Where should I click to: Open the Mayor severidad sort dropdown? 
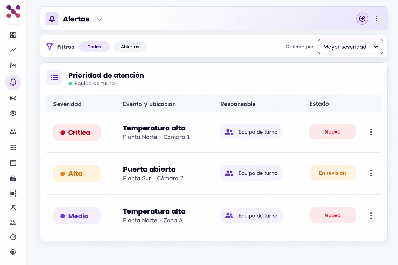[351, 47]
